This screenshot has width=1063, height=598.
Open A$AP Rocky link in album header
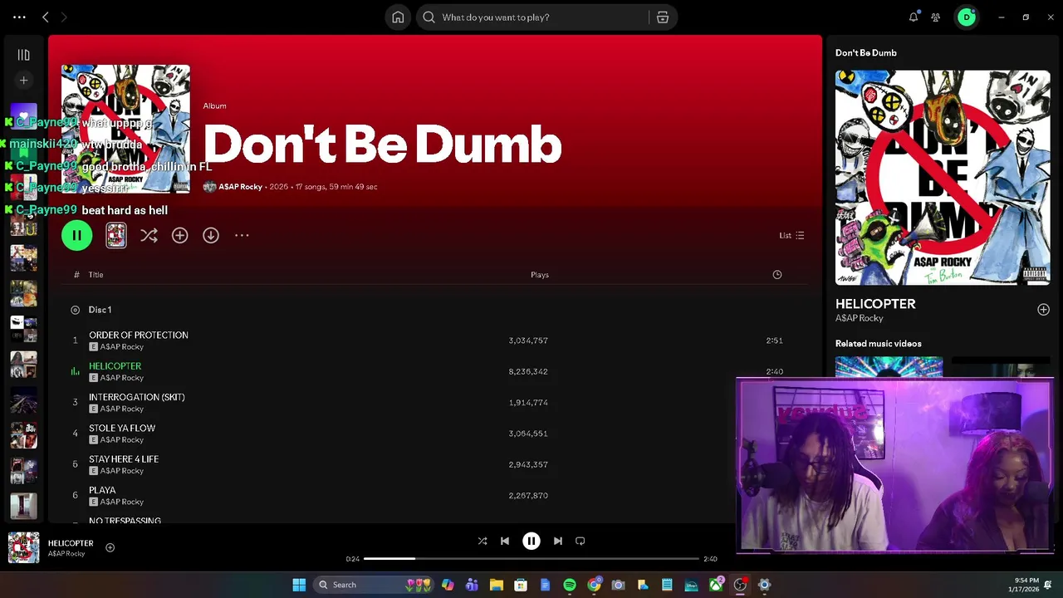tap(240, 187)
